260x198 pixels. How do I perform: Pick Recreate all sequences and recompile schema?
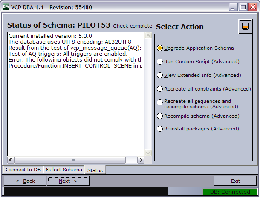pyautogui.click(x=160, y=102)
